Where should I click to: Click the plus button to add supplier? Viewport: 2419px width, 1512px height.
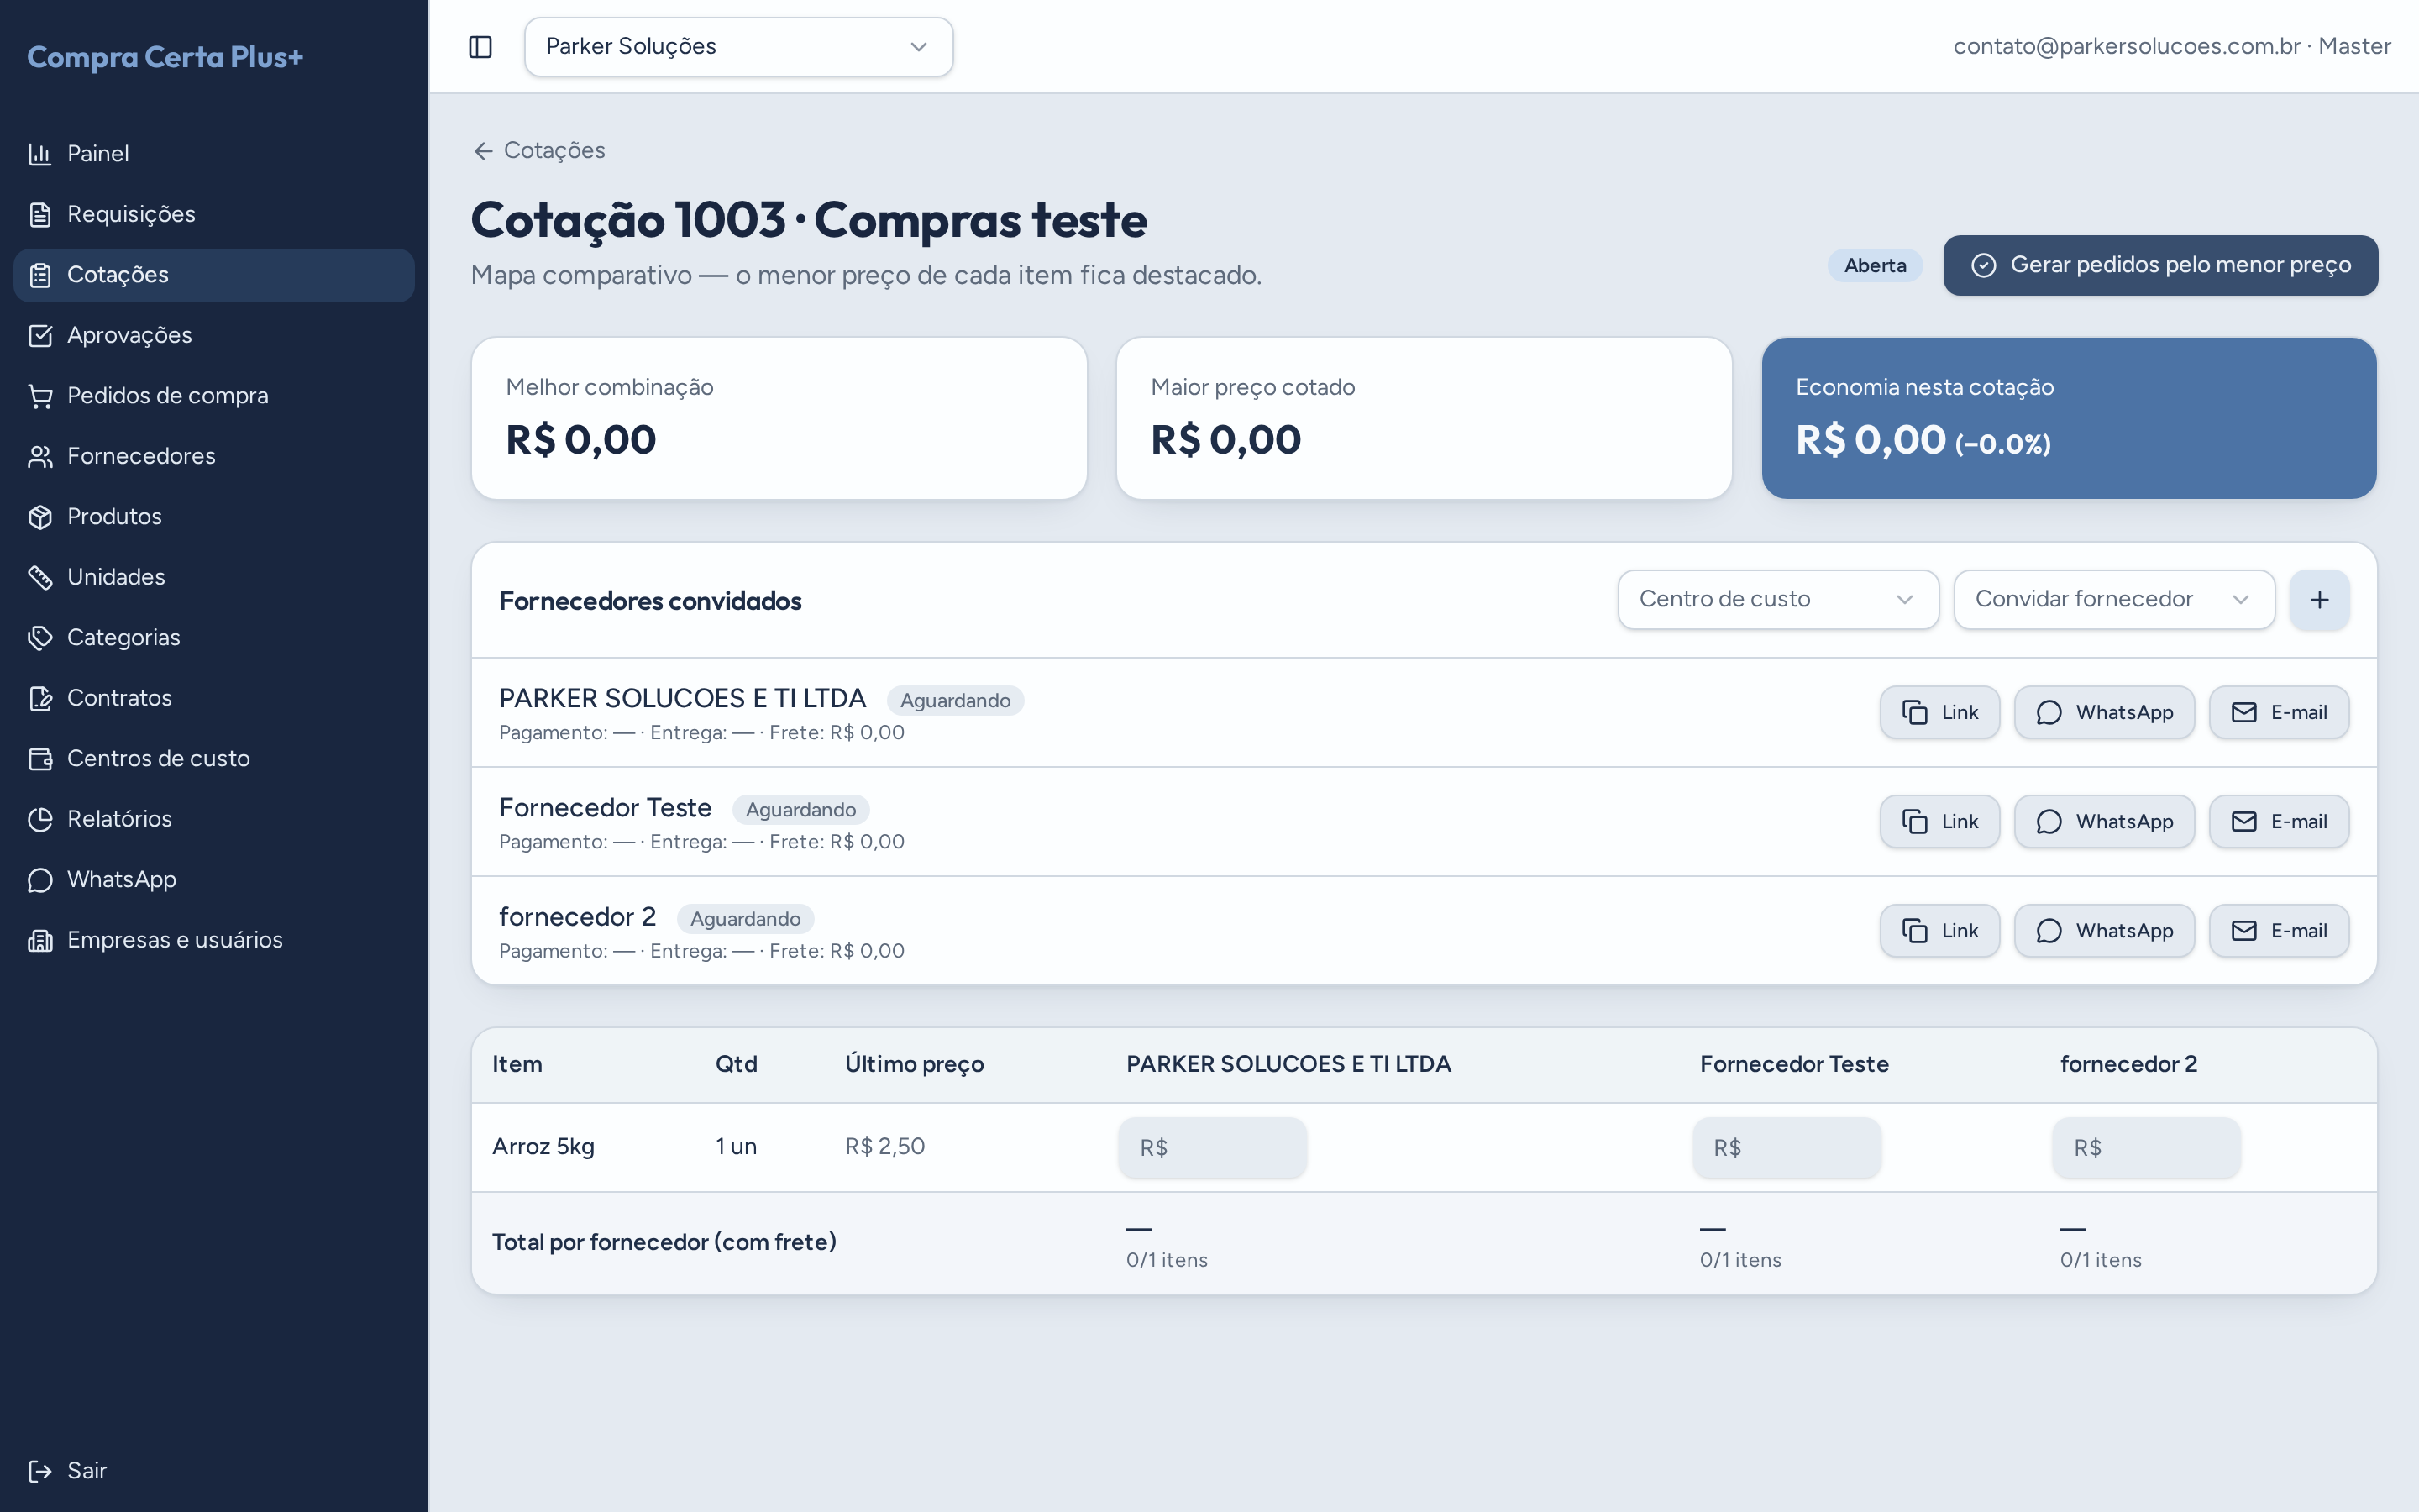click(x=2319, y=600)
